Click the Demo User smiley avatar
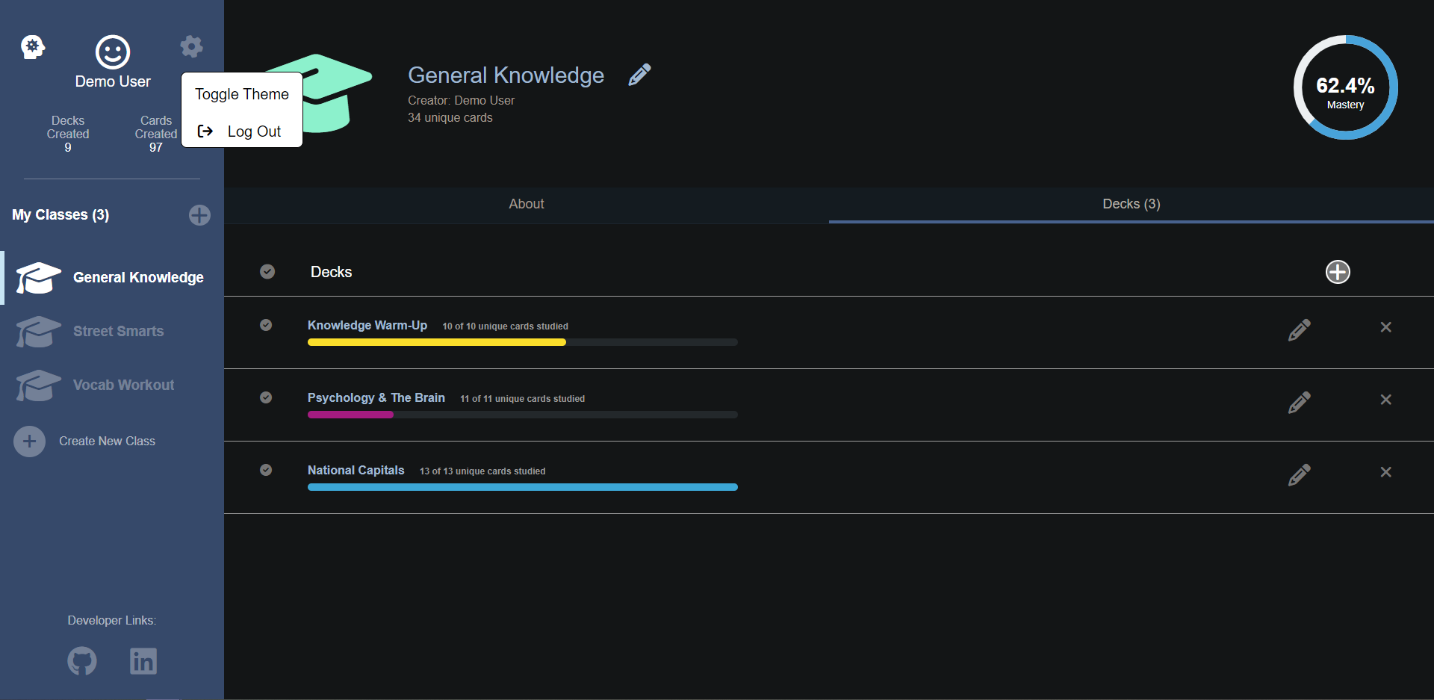This screenshot has height=700, width=1434. [111, 51]
